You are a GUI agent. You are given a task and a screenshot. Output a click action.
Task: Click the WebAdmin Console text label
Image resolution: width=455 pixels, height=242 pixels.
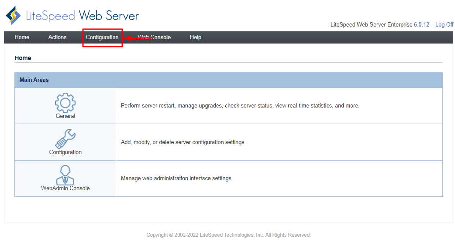point(65,188)
